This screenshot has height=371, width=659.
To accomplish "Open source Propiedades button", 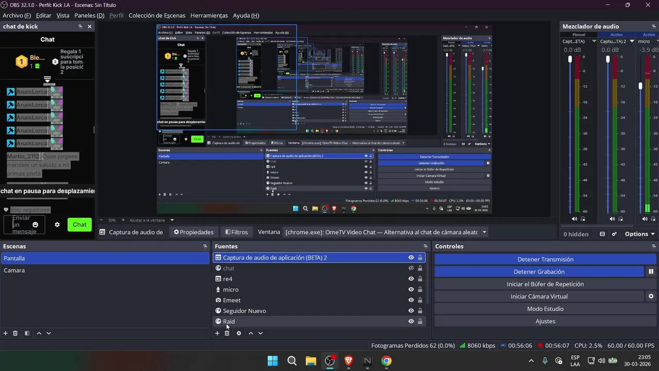I will pos(194,232).
